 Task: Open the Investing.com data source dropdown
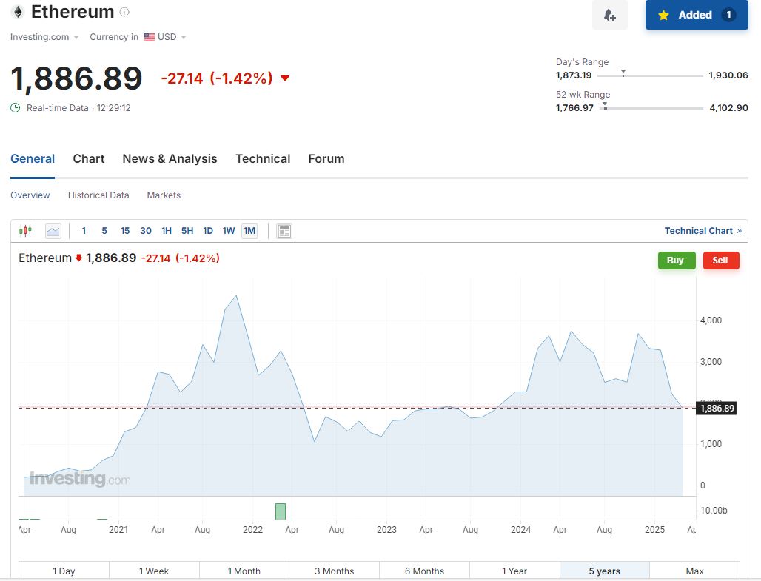[44, 37]
